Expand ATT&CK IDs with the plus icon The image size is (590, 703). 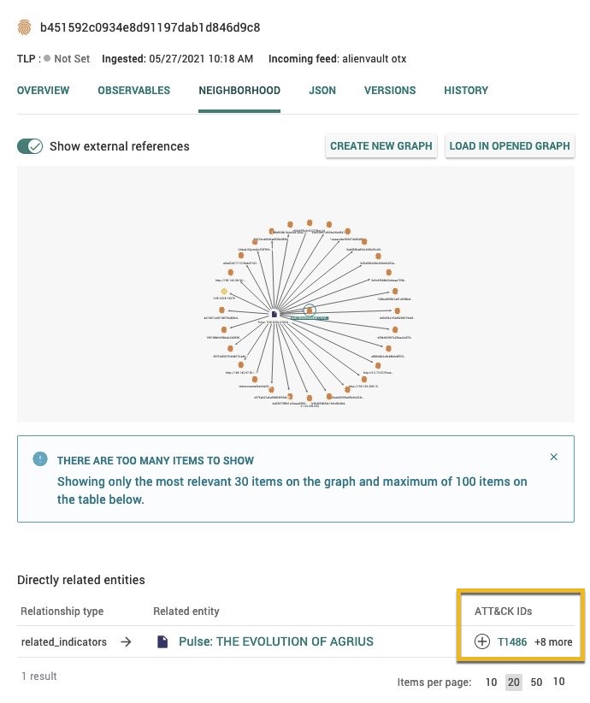click(482, 641)
